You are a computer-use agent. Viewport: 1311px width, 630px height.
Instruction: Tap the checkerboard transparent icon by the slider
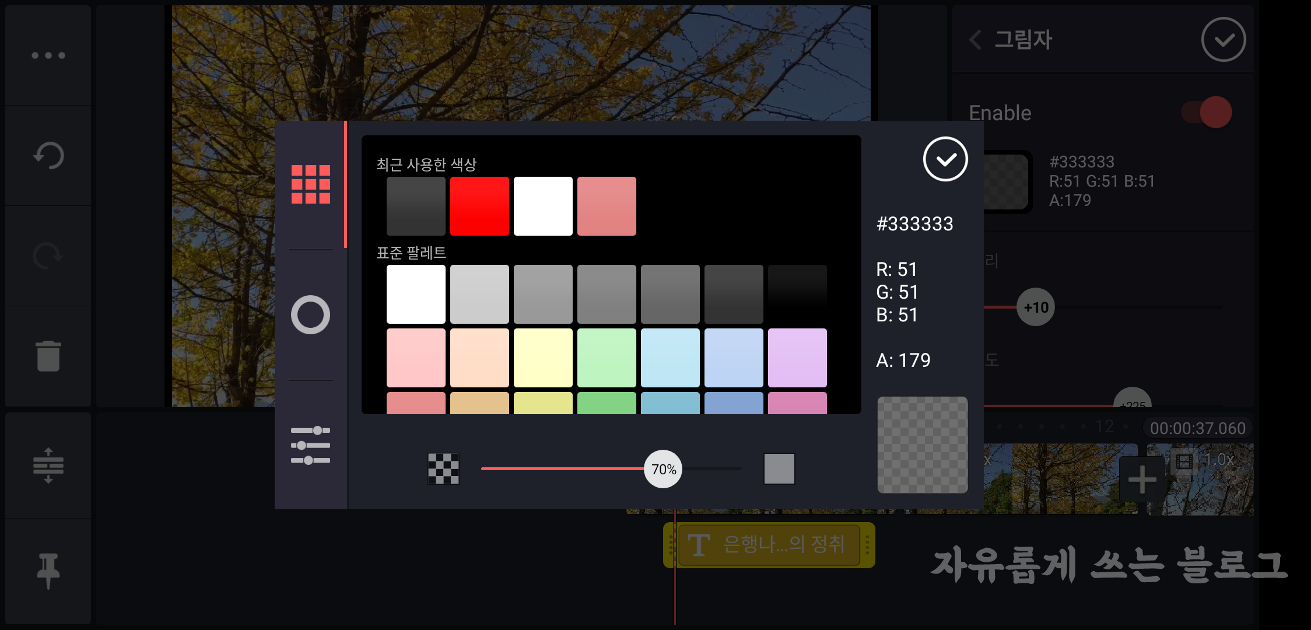(x=444, y=469)
